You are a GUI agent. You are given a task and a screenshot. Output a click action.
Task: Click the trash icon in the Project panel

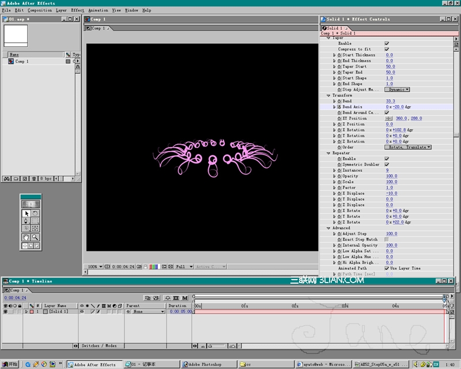[34, 179]
